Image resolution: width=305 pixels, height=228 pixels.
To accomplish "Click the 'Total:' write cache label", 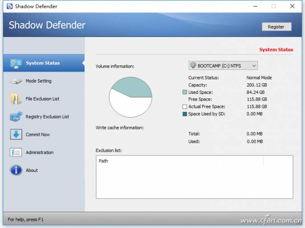I will [x=194, y=134].
